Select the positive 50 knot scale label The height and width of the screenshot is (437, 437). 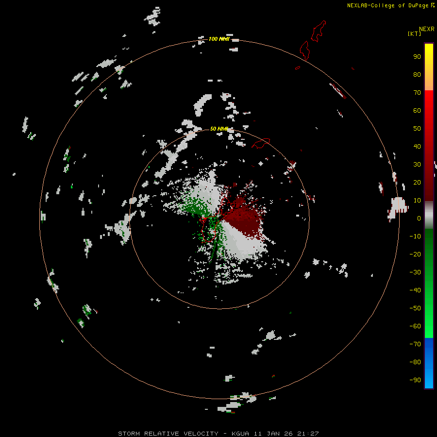(417, 129)
